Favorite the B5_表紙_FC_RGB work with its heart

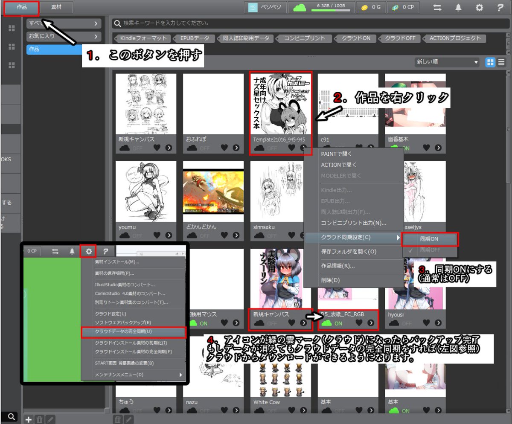pyautogui.click(x=359, y=323)
